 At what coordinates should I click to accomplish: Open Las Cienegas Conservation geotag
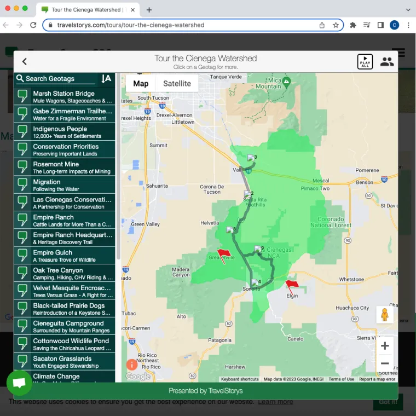click(65, 203)
